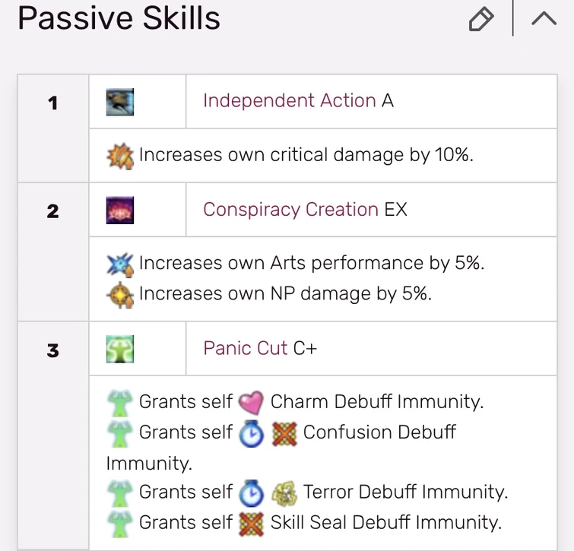Open the Panic Cut link
This screenshot has height=551, width=574.
(245, 348)
